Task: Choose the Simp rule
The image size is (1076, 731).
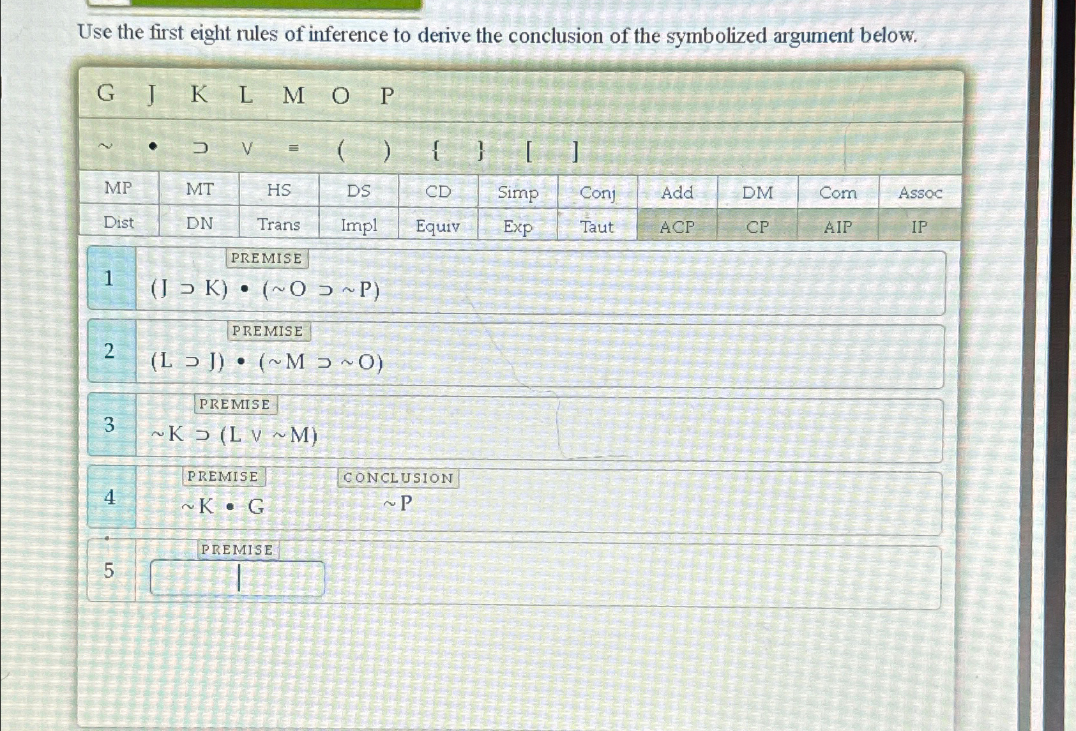Action: pos(518,192)
